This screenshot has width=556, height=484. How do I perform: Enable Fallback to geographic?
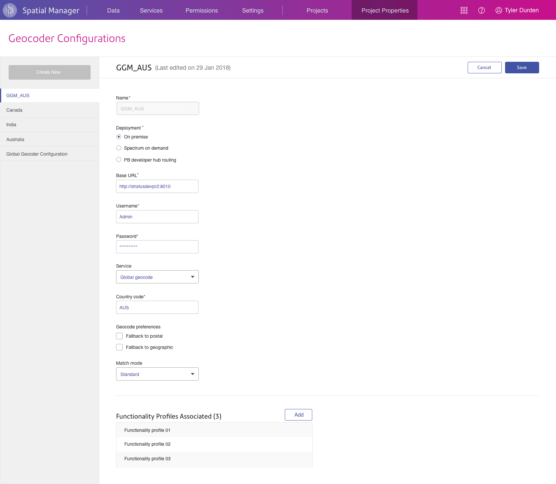tap(119, 347)
